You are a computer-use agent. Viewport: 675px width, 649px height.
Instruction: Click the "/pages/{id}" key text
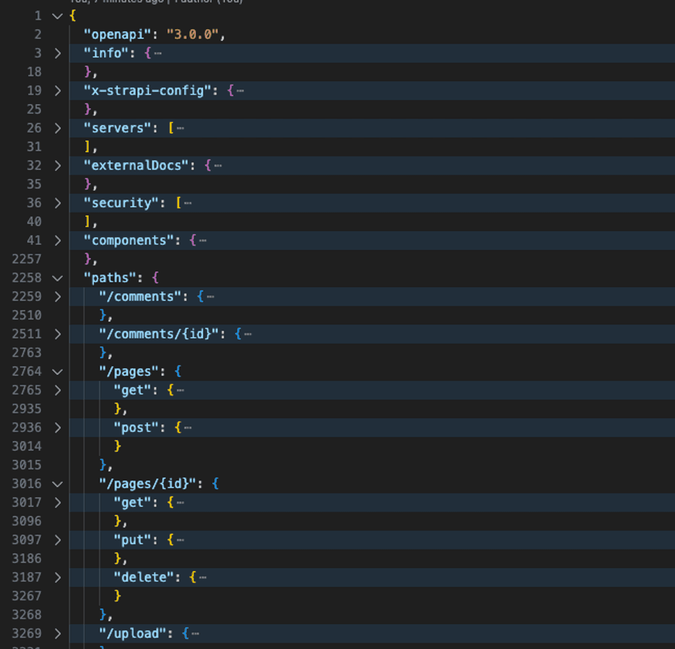click(x=147, y=483)
